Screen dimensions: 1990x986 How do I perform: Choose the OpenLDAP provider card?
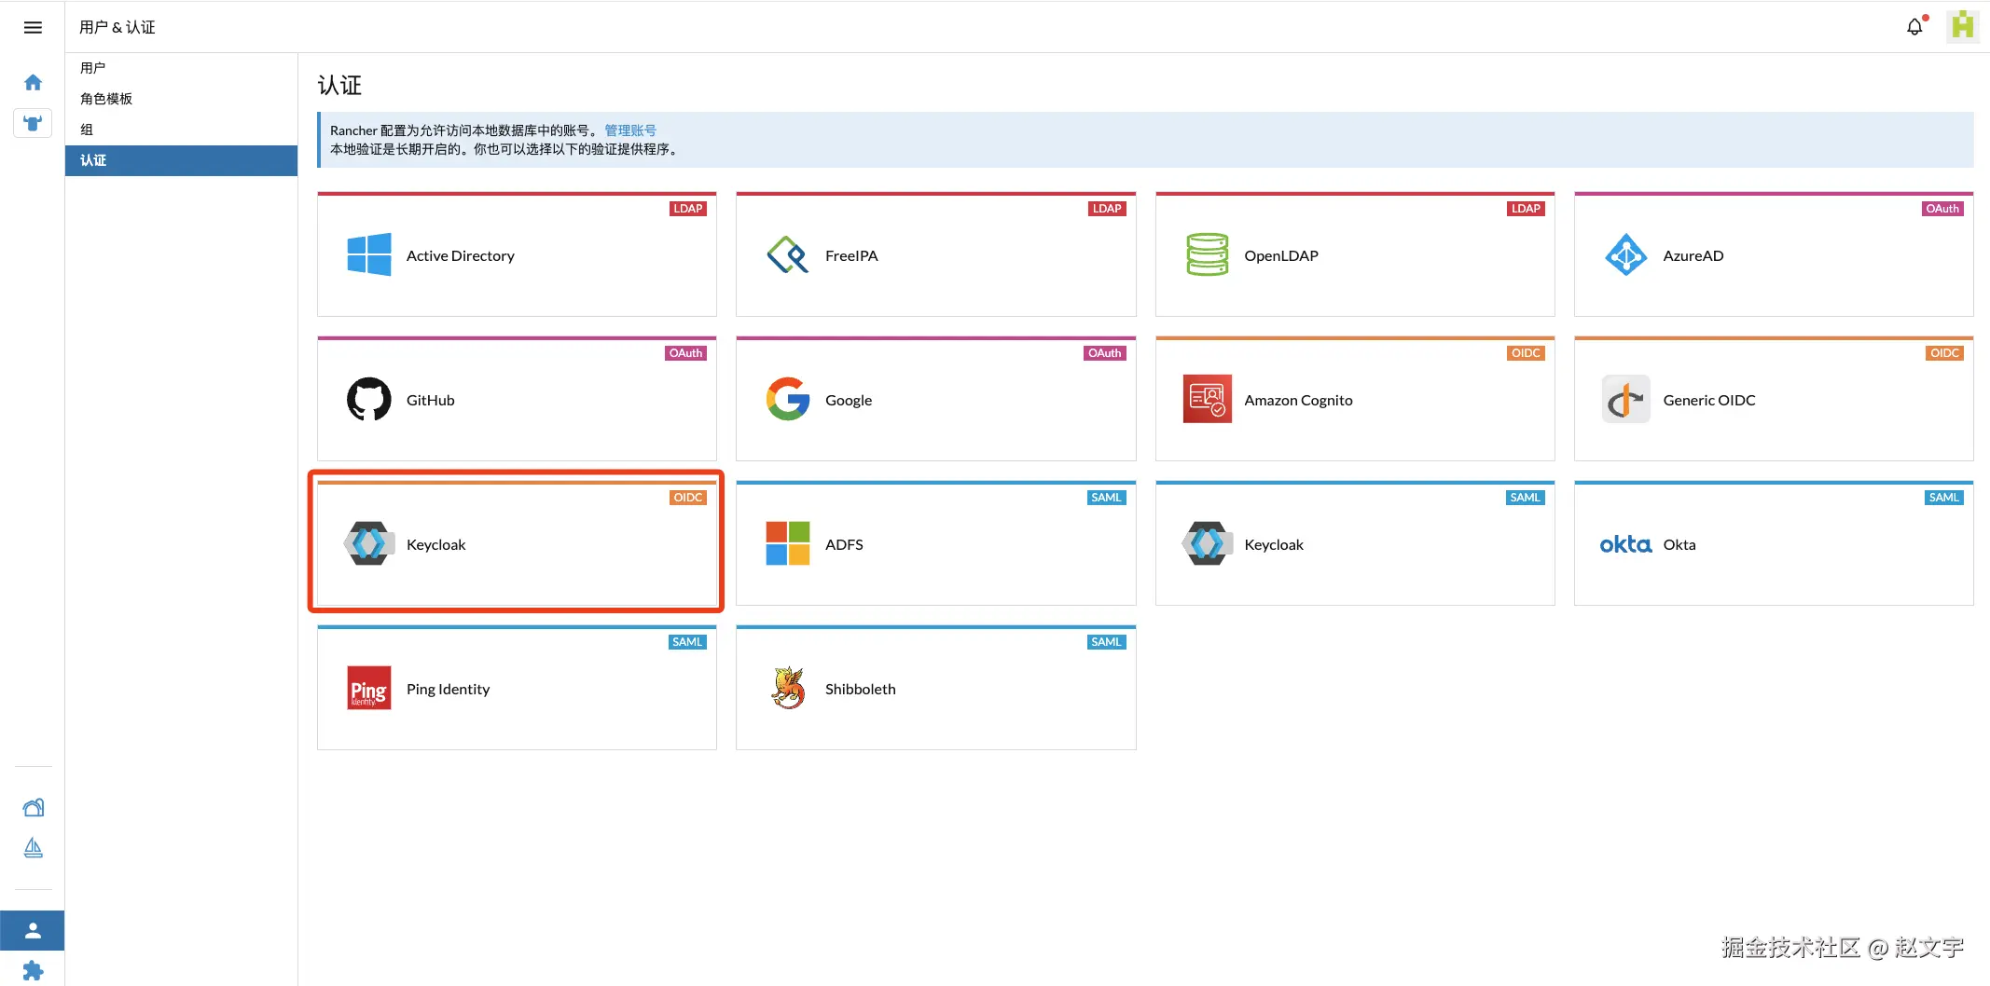(x=1355, y=254)
